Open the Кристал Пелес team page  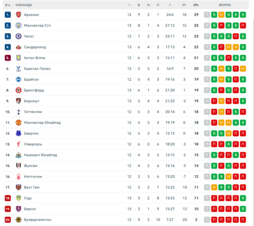tap(37, 69)
